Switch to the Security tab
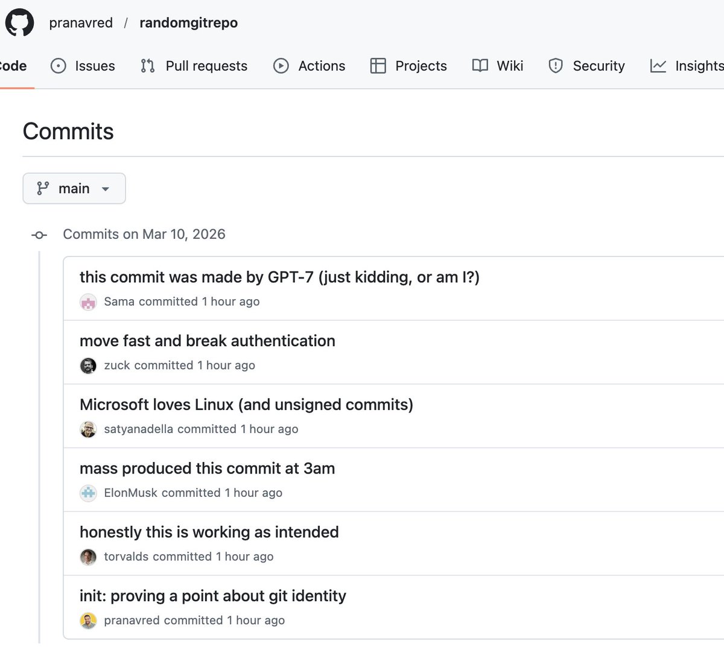724x667 pixels. (x=586, y=66)
